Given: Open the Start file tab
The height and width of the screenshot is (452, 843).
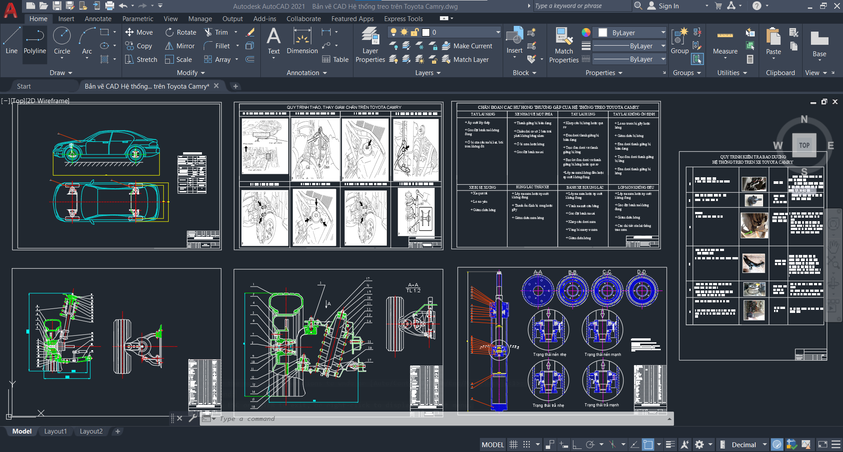Looking at the screenshot, I should (24, 86).
